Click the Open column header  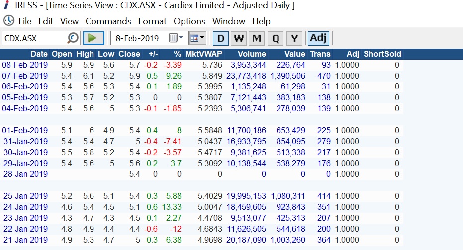tap(62, 54)
